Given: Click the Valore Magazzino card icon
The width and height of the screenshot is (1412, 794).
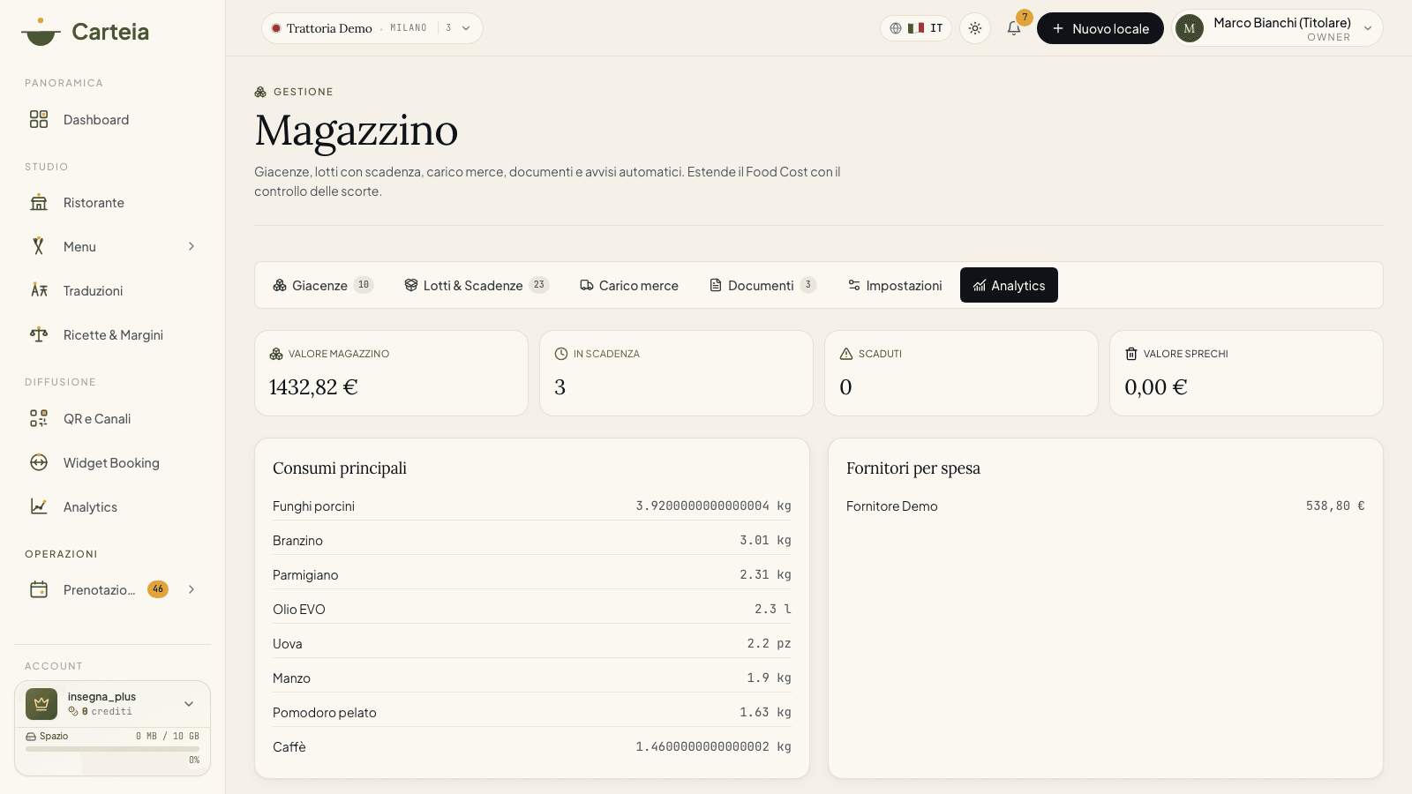Looking at the screenshot, I should (276, 354).
